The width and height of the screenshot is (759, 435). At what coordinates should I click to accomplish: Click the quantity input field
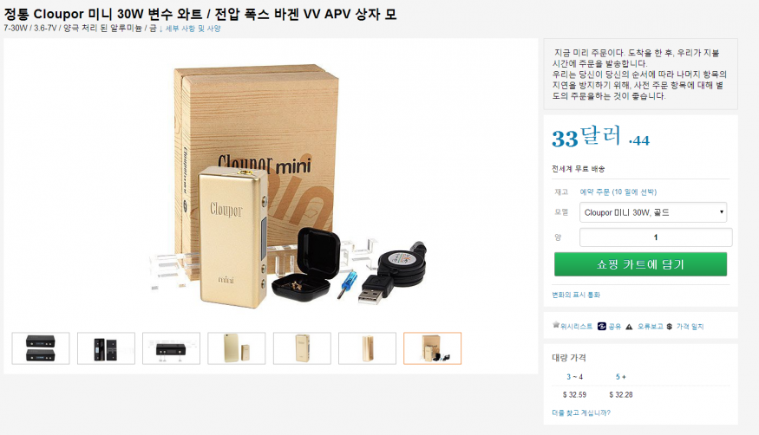pos(656,237)
